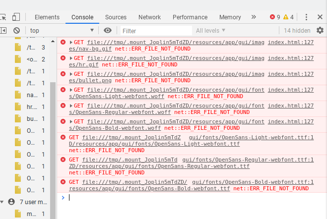The height and width of the screenshot is (219, 327).
Task: Open the Elements tab
Action: tap(47, 17)
